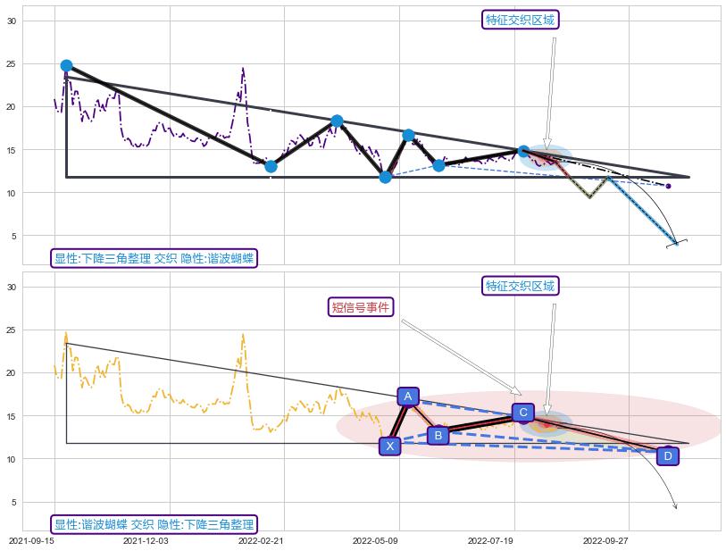Select the small purple end dot in top chart

(x=668, y=186)
